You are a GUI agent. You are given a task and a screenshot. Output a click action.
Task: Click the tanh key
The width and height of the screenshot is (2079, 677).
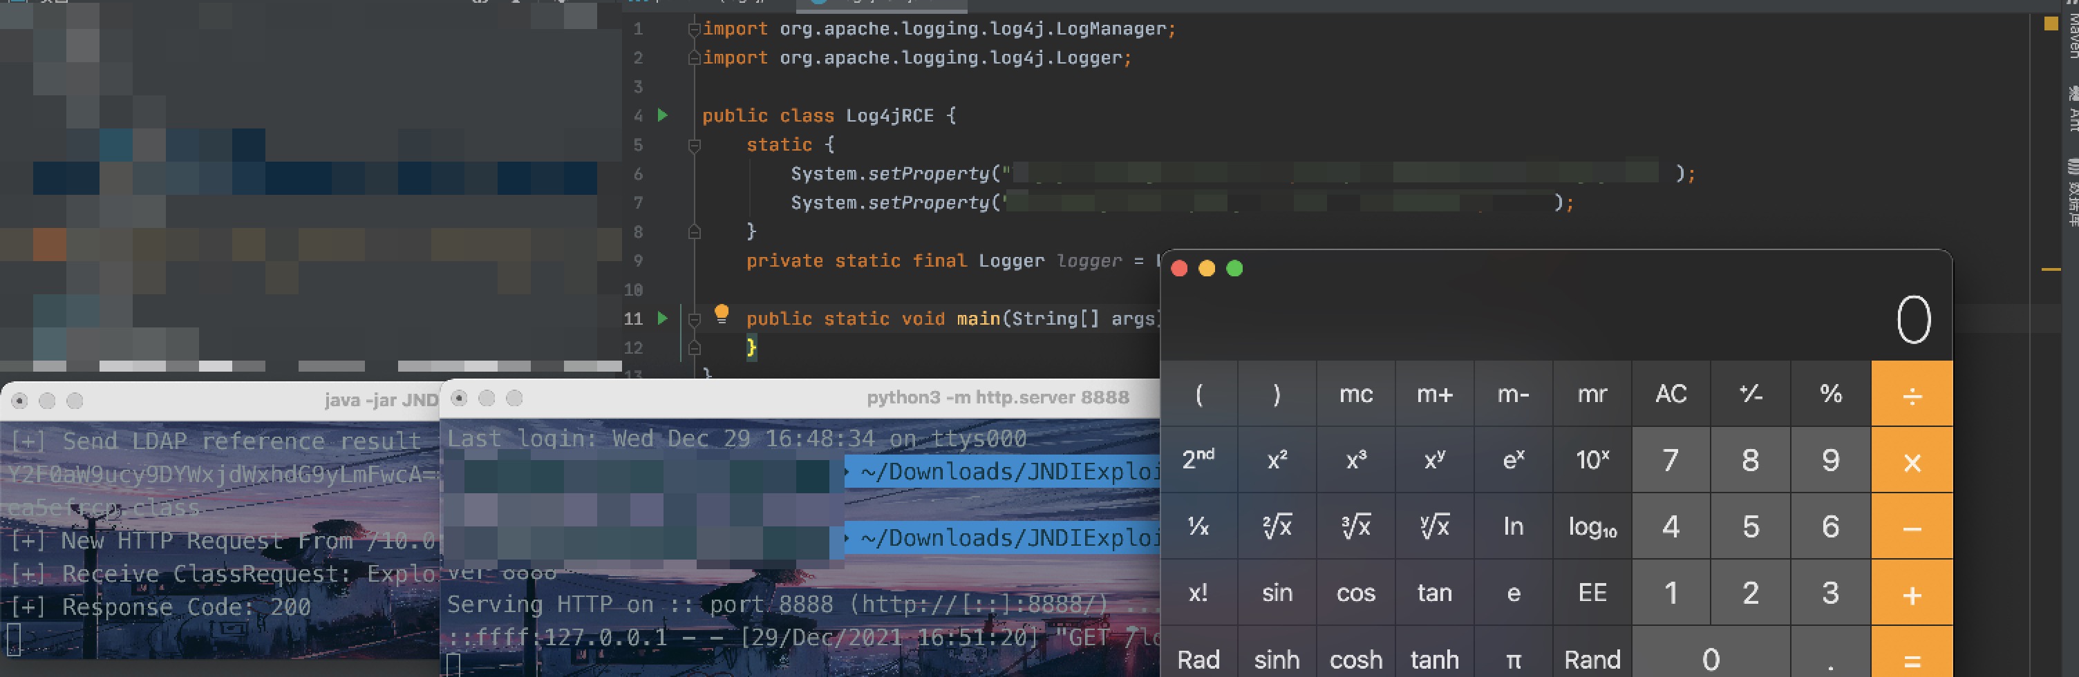coord(1434,652)
